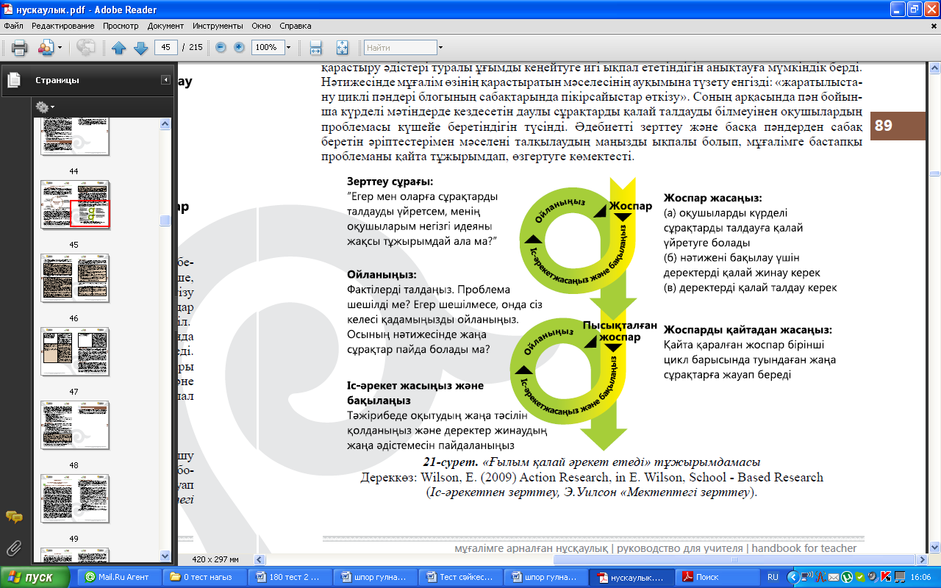Click the Жоспар label in diagram
The height and width of the screenshot is (588, 941).
(x=631, y=206)
